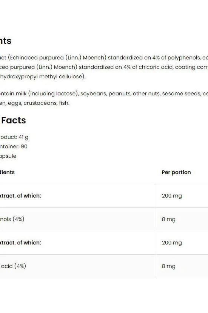Click the 'Facts' section heading

click(13, 120)
